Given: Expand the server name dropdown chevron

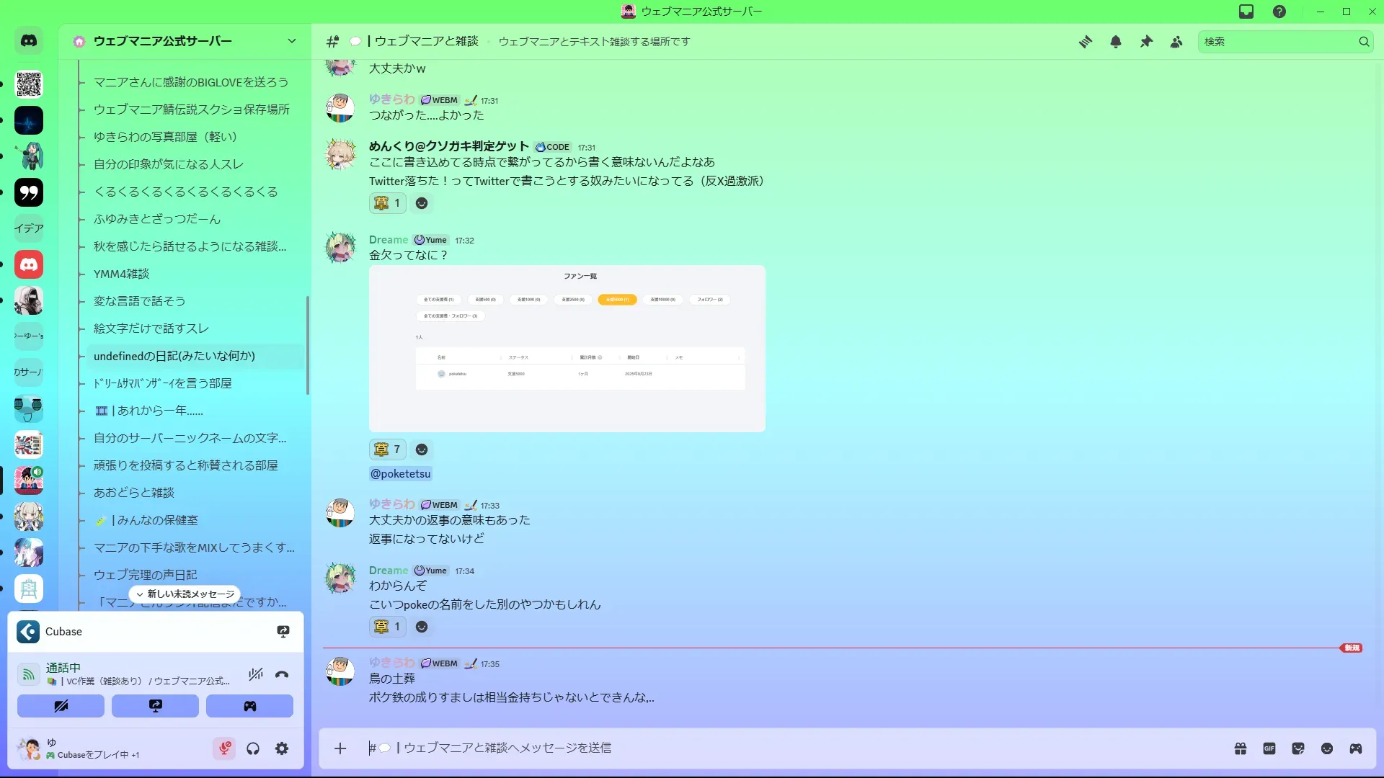Looking at the screenshot, I should coord(292,41).
